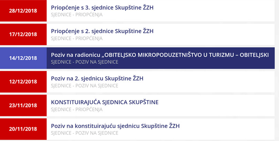Open Poziv na 2. sjednicu Skupštine ŽZH

pos(97,79)
